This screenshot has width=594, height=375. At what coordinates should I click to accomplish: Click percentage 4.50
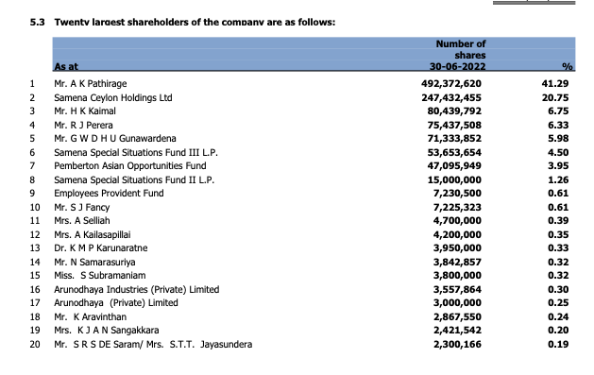coord(558,153)
